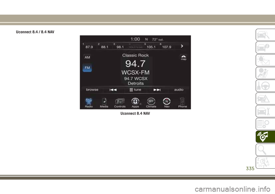Tune to preset 3 at 98.1
The height and width of the screenshot is (194, 275).
tap(120, 46)
